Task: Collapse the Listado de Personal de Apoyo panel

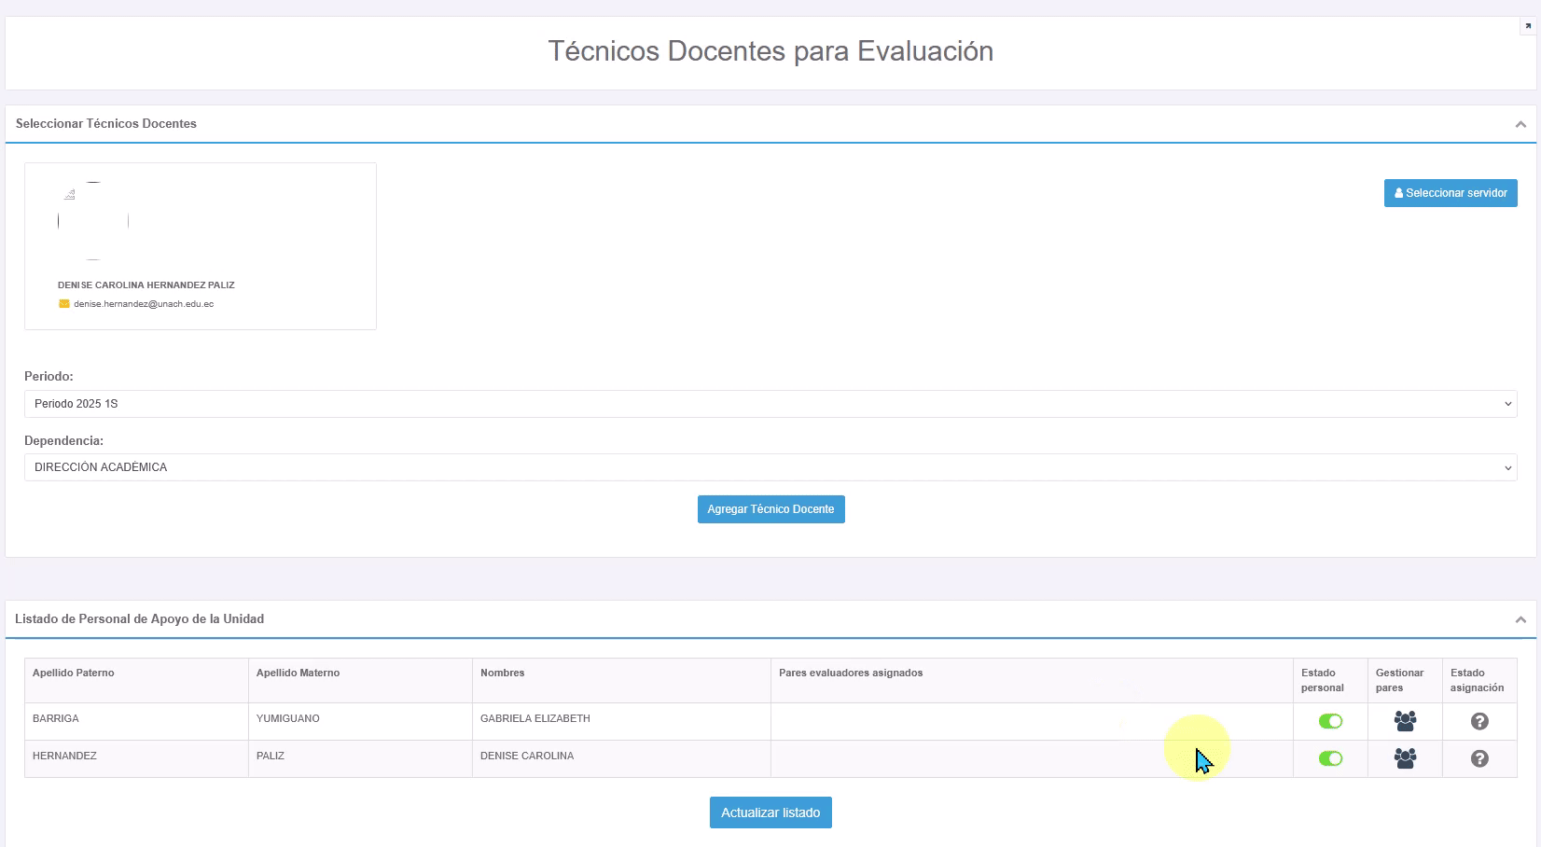Action: pos(1520,619)
